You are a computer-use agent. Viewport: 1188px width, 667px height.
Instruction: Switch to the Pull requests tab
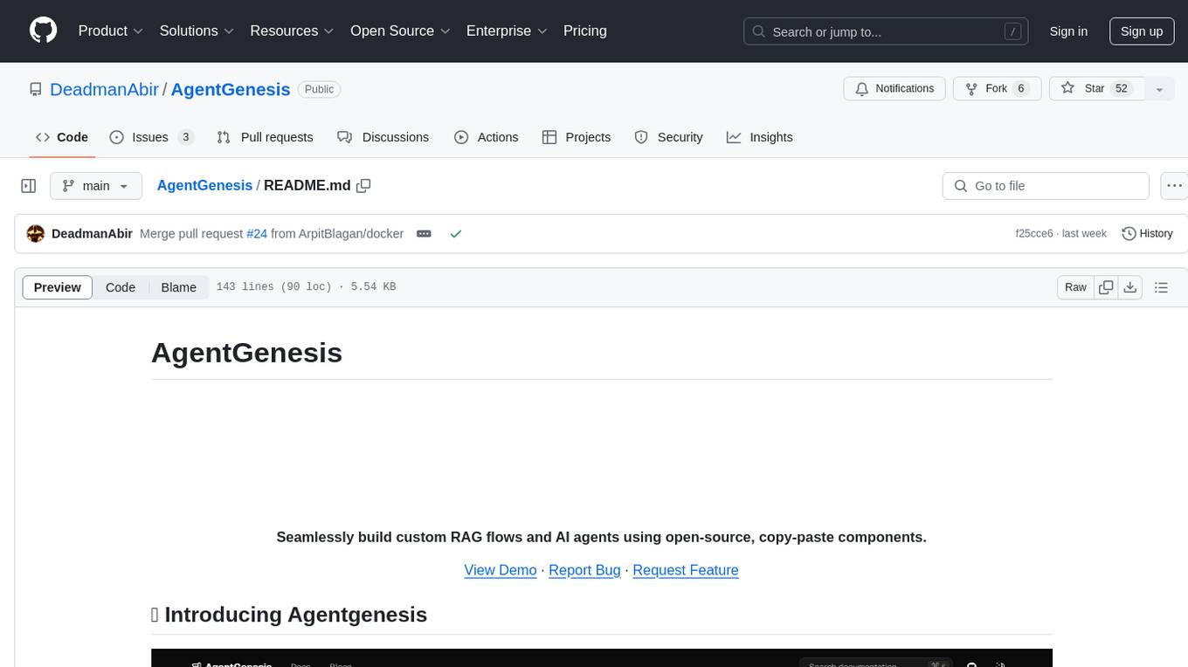click(x=265, y=137)
